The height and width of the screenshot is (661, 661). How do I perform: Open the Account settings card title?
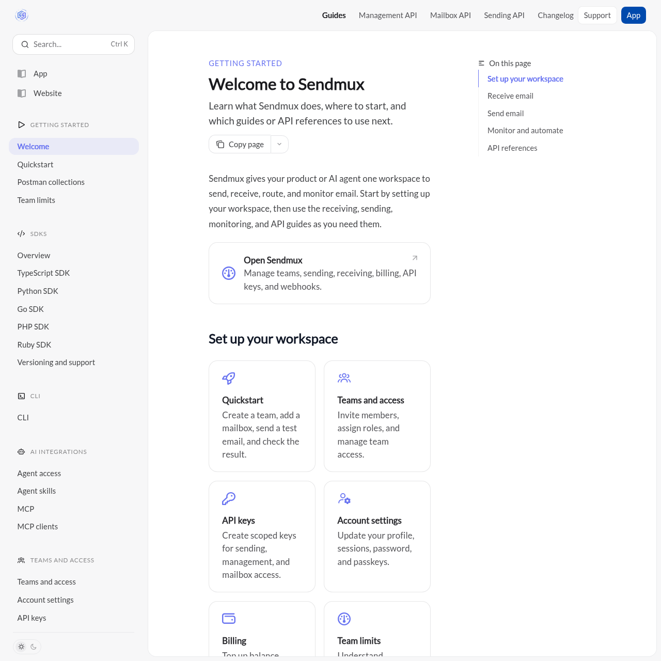click(x=369, y=521)
